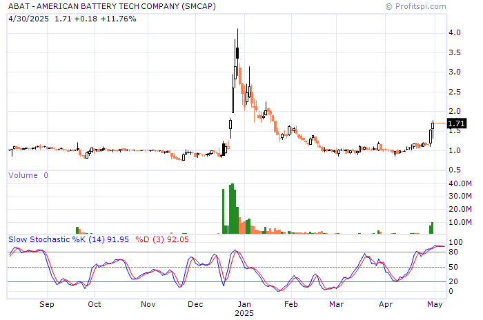Click the Feb month label on time axis
Image resolution: width=483 pixels, height=320 pixels.
click(291, 304)
